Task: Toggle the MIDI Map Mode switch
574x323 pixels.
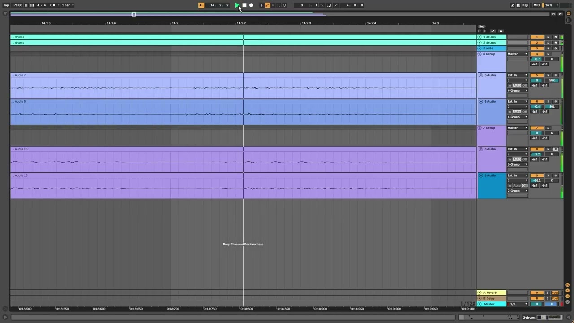Action: (537, 5)
